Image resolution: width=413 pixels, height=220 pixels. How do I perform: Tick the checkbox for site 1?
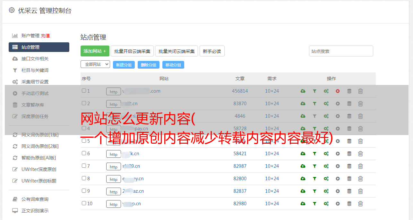pos(84,91)
